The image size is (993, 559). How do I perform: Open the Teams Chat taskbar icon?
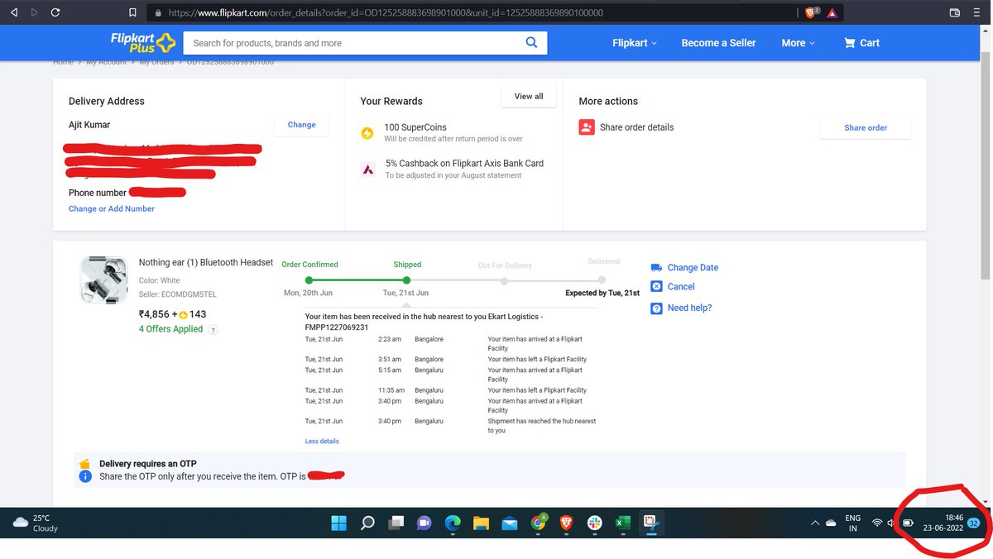click(425, 523)
